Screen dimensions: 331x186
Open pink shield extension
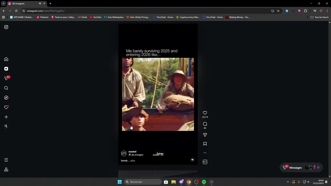point(299,11)
